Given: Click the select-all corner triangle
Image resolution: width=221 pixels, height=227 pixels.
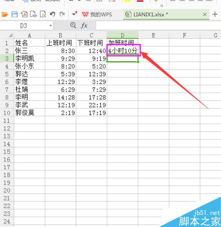Looking at the screenshot, I should [x=11, y=35].
